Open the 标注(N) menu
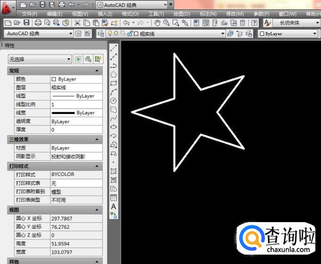The image size is (321, 264). click(208, 14)
